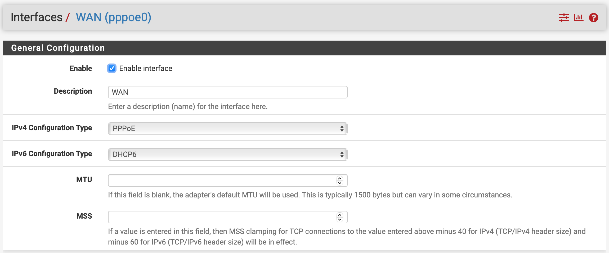Uncheck the Enable interface checkbox
This screenshot has height=253, width=609.
tap(112, 68)
